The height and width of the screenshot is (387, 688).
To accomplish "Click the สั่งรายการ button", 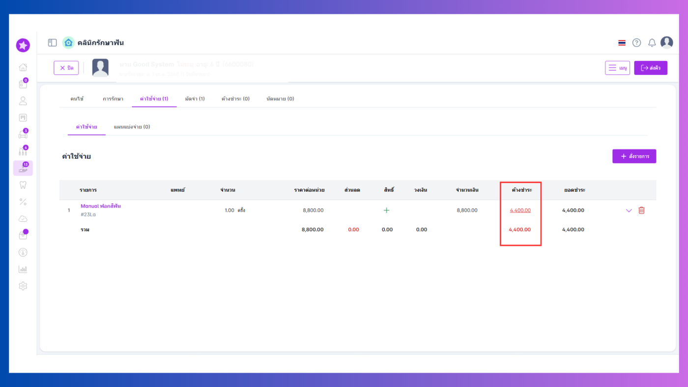I will click(634, 156).
